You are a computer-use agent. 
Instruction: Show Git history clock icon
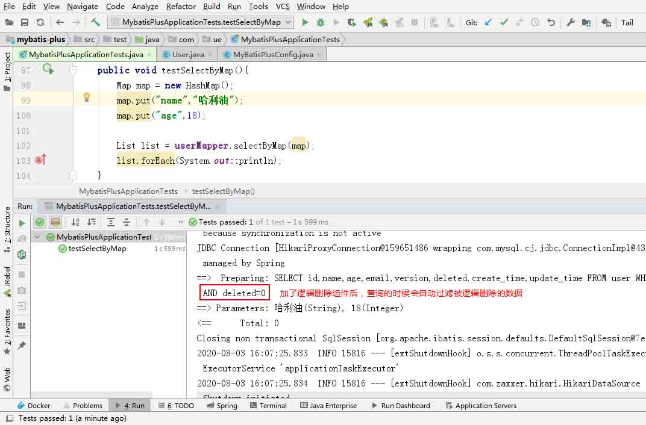(535, 22)
